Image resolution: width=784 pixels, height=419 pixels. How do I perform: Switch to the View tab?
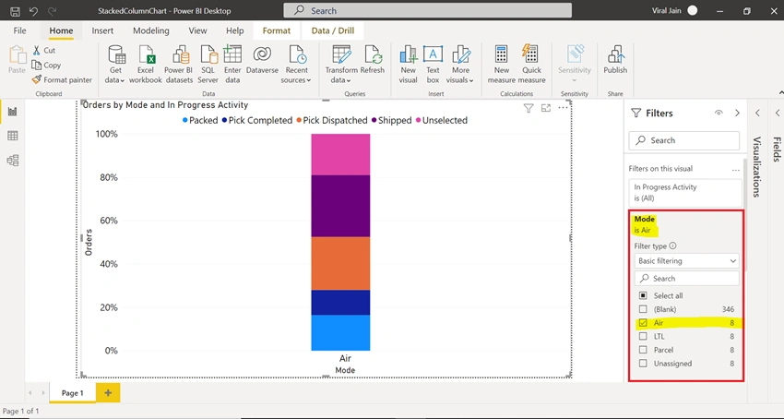pos(197,30)
